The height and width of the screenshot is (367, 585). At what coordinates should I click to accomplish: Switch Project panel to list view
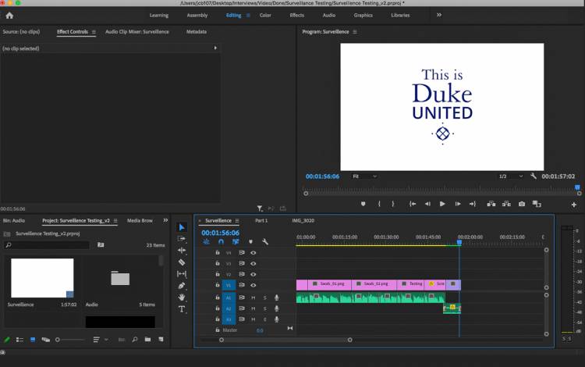[19, 340]
